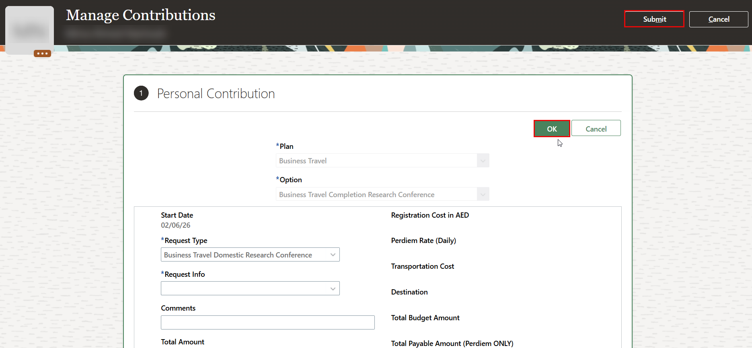Click the Destination label
752x348 pixels.
409,292
